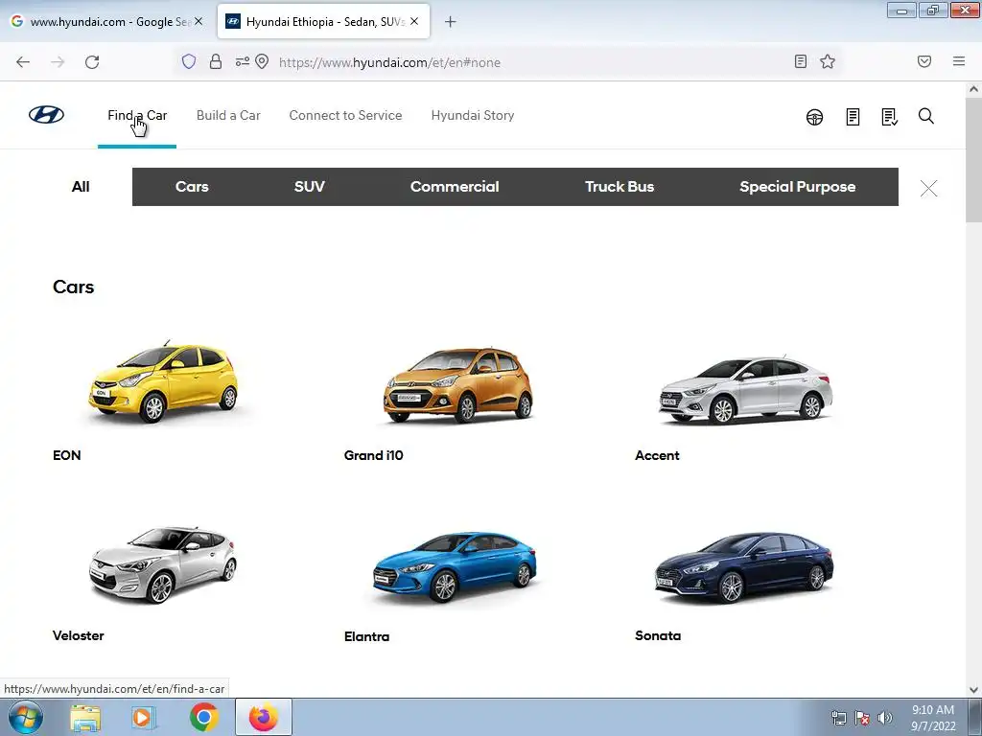This screenshot has height=736, width=982.
Task: Click the orange Grand i10 car image
Action: click(457, 385)
